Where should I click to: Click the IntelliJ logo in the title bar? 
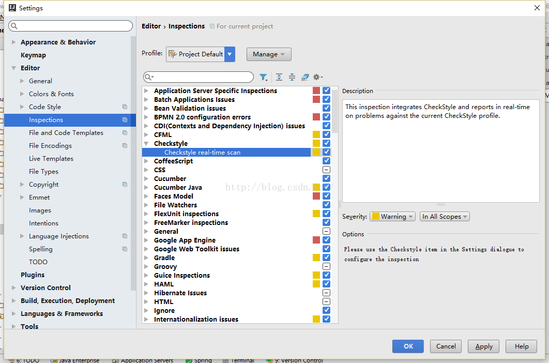(x=12, y=8)
